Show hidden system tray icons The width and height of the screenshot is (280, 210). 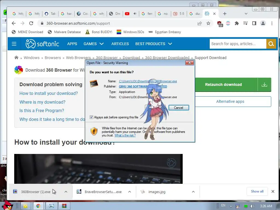pos(231,206)
